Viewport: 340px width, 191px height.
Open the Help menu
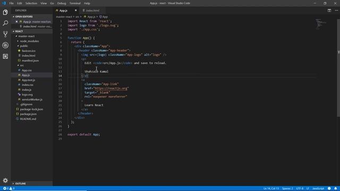point(87,3)
